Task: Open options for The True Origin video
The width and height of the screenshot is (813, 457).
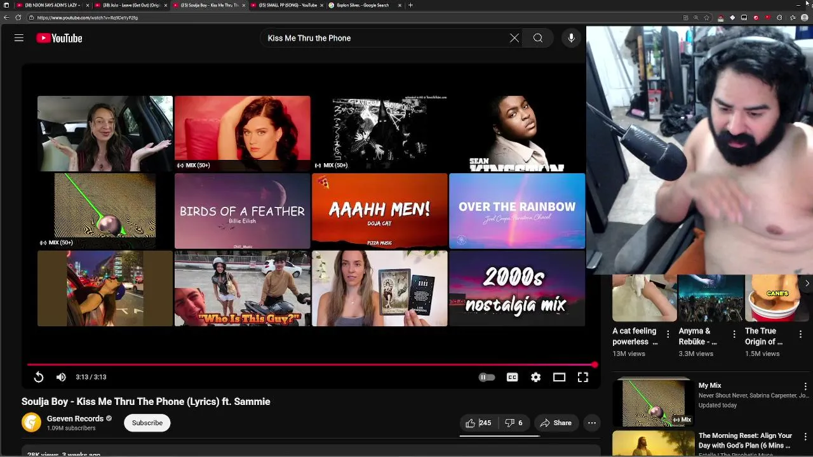Action: [x=800, y=334]
